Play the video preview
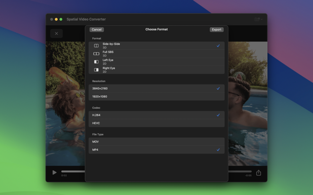 click(55, 173)
